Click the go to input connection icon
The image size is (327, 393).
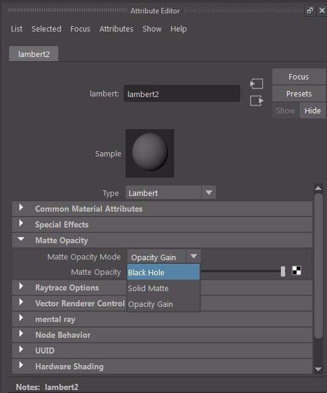[257, 84]
